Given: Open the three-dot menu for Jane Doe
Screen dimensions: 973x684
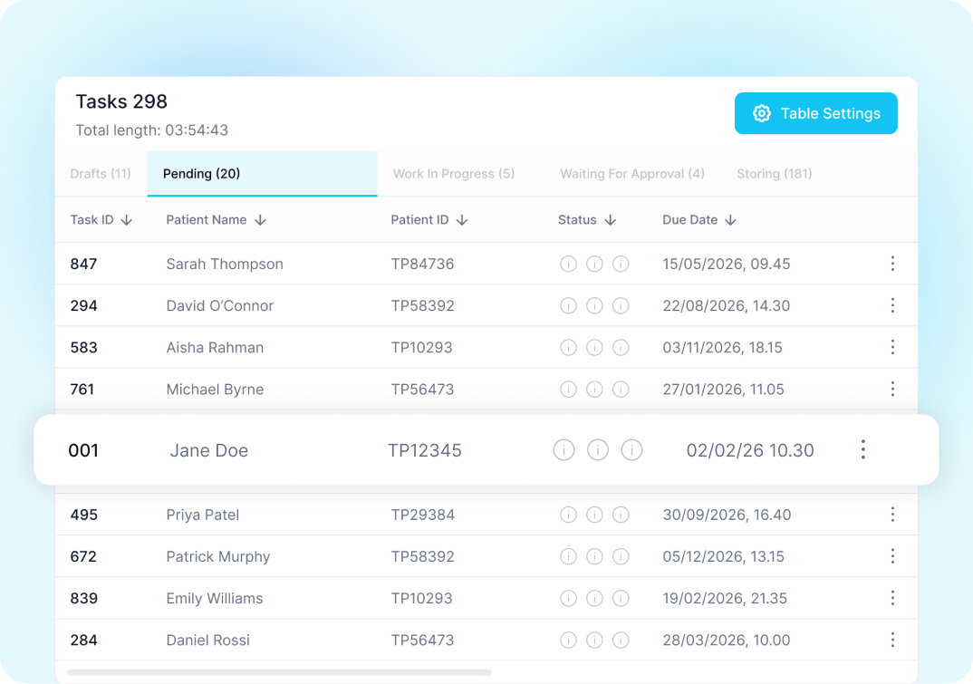Looking at the screenshot, I should click(862, 449).
